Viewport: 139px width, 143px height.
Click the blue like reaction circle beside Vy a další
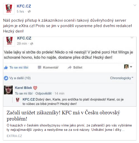tap(6, 78)
